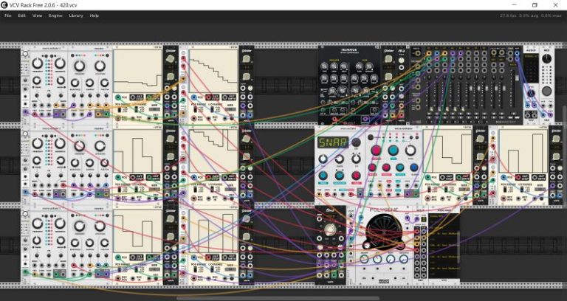The height and width of the screenshot is (301, 567).
Task: Click the frequency knob on top-row Resonator module
Action: point(79,66)
